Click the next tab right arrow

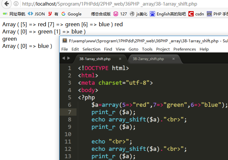click(69, 58)
